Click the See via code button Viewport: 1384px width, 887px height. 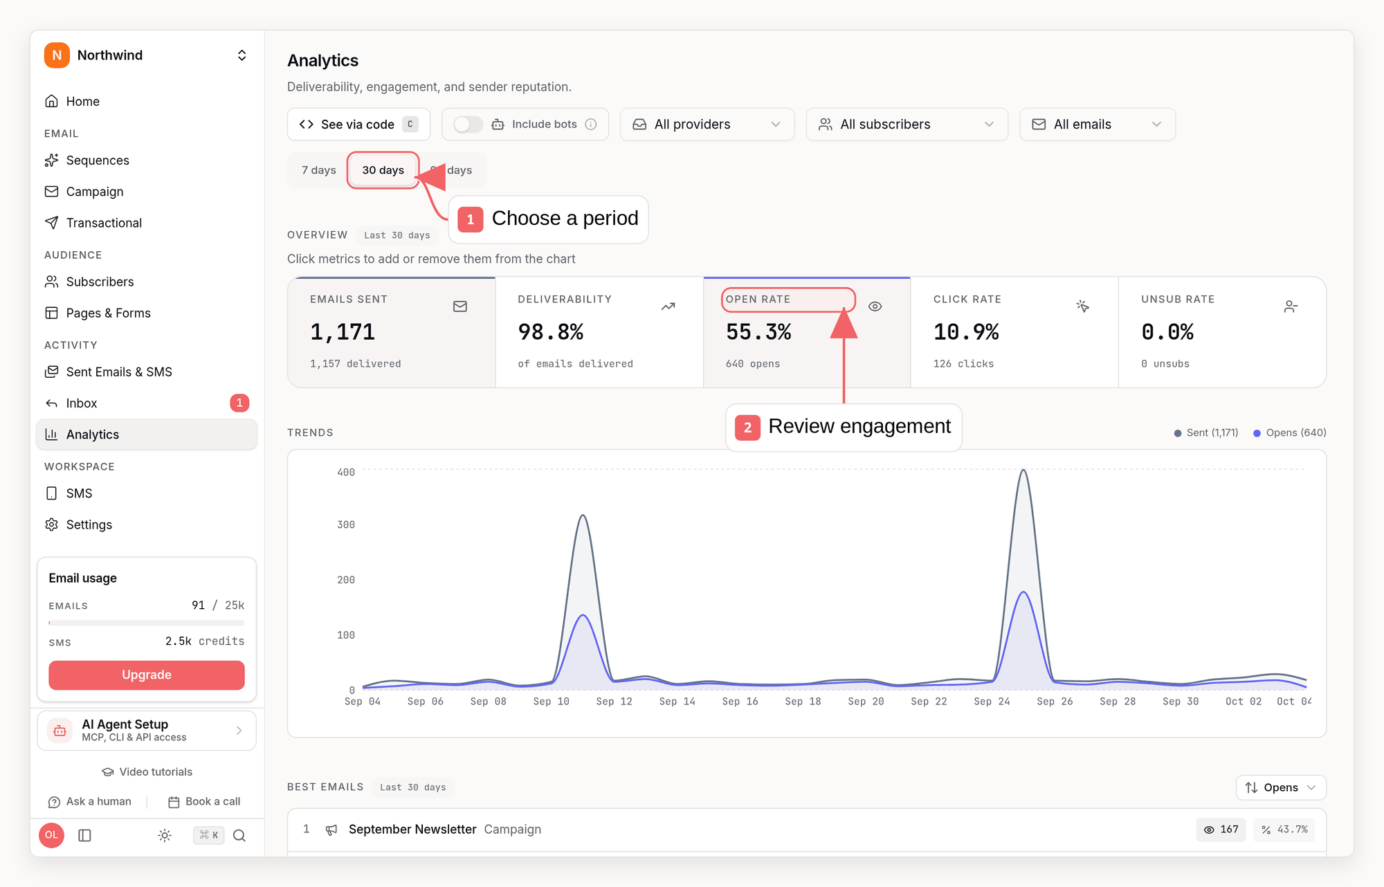click(x=358, y=125)
